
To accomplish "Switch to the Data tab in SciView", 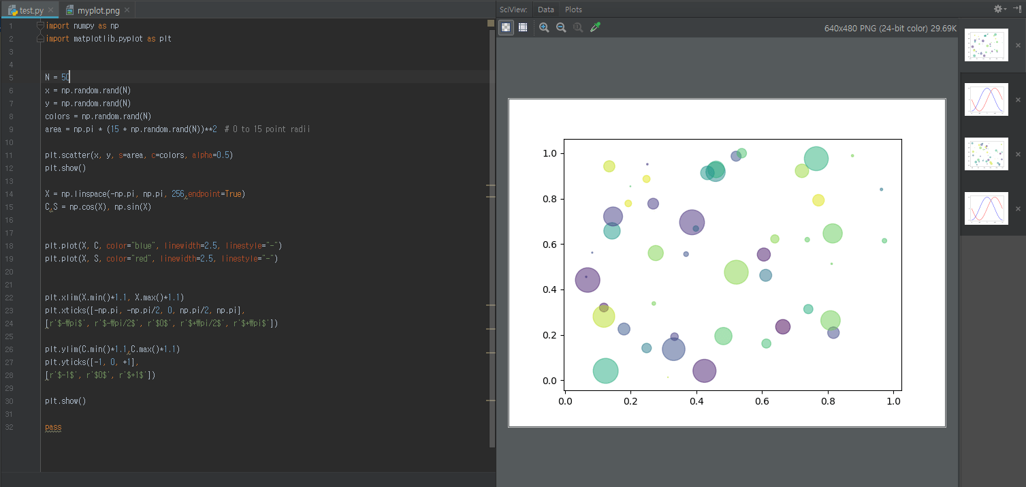I will tap(546, 10).
